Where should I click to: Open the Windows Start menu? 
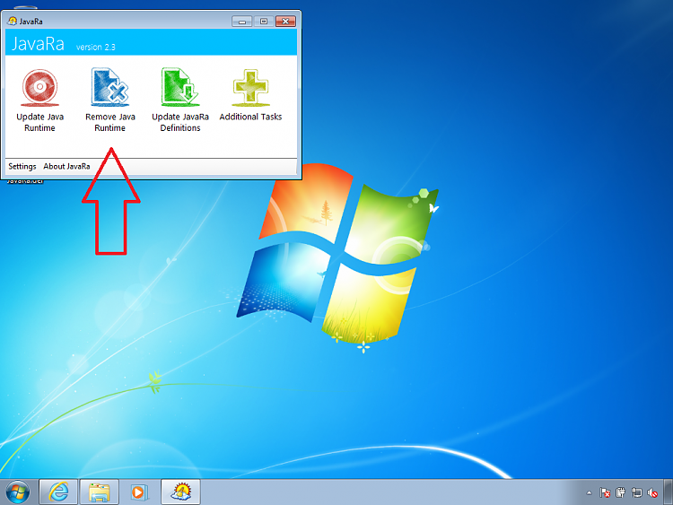click(x=18, y=492)
